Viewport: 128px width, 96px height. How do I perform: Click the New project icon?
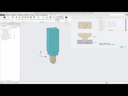(2, 18)
